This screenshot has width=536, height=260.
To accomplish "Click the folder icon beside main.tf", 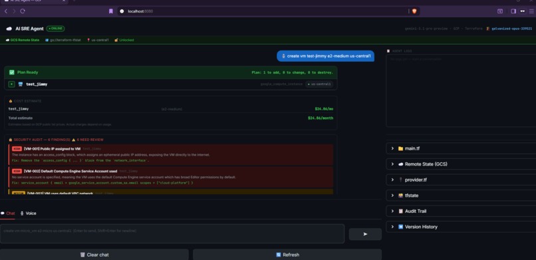I will point(400,149).
